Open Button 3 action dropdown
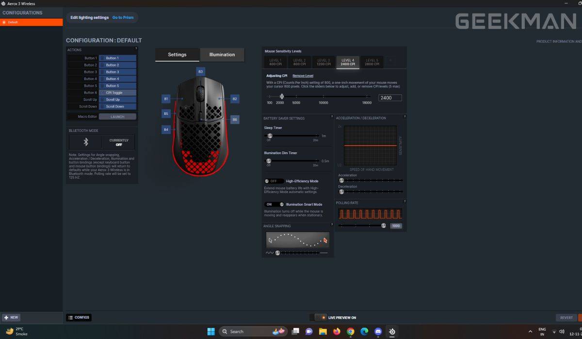The height and width of the screenshot is (339, 582). [117, 72]
